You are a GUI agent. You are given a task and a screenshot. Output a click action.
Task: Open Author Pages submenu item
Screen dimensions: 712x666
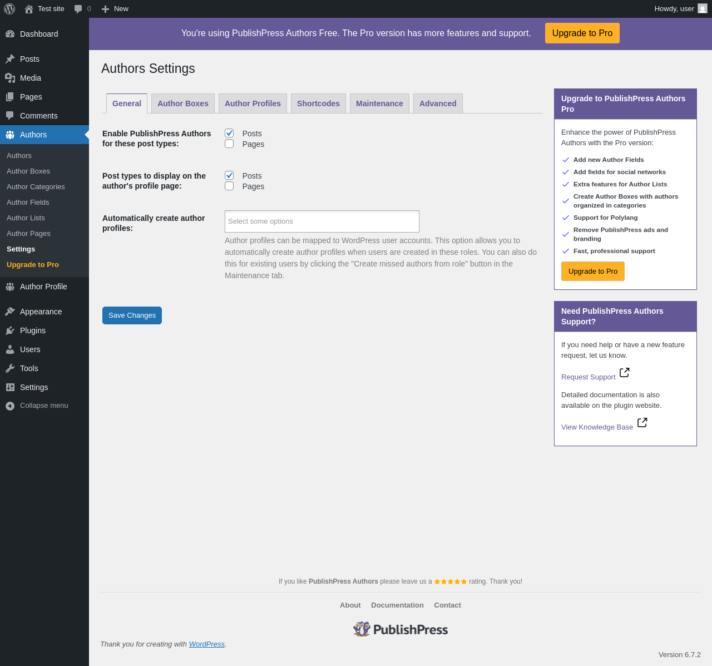point(28,234)
